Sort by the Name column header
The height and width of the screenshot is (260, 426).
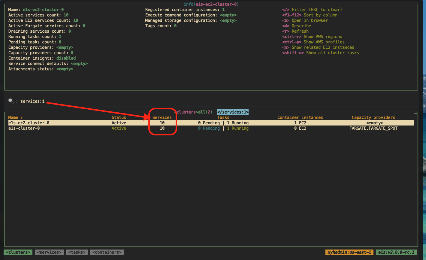[x=16, y=117]
